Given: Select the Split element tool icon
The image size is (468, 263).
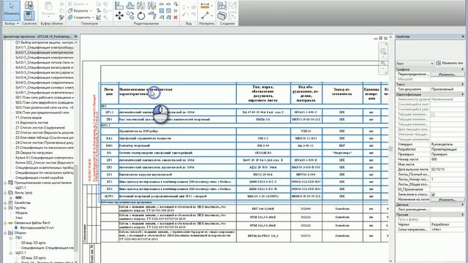Looking at the screenshot, I should [x=162, y=4].
